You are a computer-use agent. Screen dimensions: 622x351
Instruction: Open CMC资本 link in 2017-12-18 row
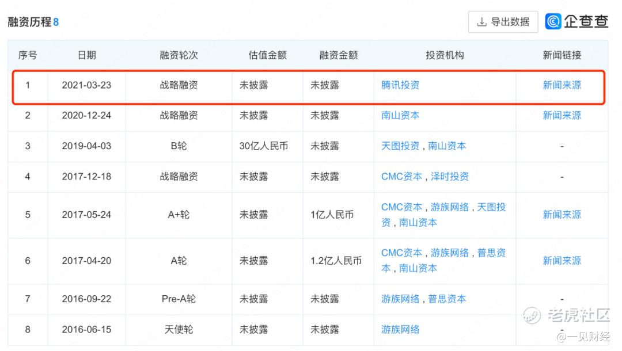click(401, 176)
